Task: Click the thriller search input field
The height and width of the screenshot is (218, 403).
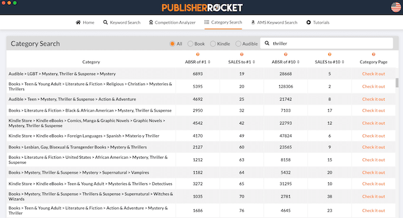Action: pyautogui.click(x=326, y=43)
